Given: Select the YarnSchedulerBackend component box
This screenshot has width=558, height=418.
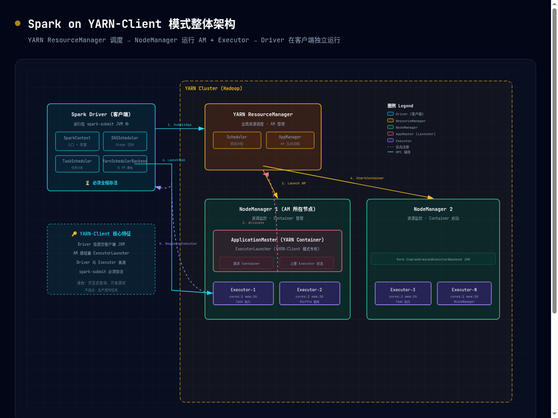Looking at the screenshot, I should (125, 164).
